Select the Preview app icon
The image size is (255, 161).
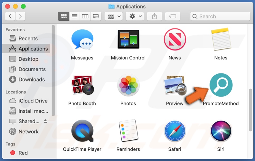point(175,85)
